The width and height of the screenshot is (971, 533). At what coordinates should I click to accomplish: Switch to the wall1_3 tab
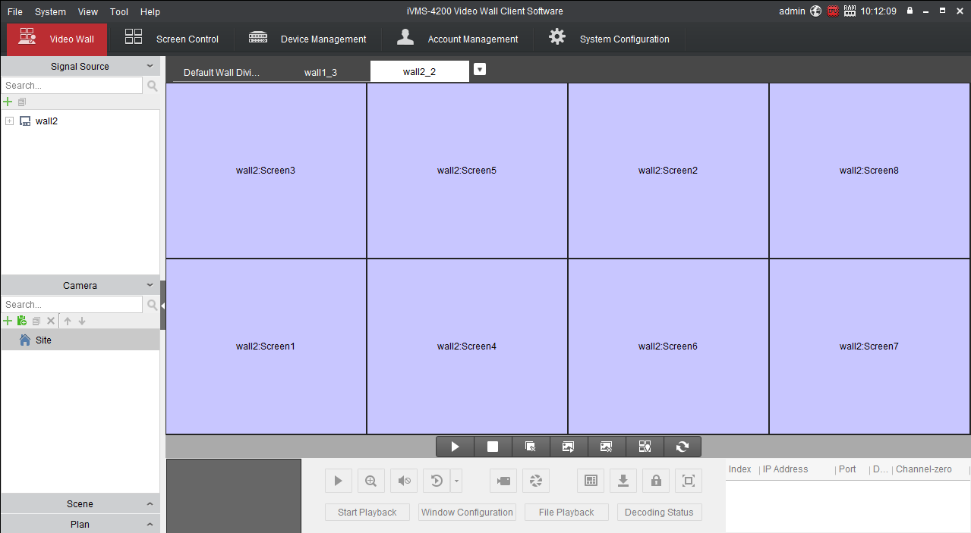point(320,73)
